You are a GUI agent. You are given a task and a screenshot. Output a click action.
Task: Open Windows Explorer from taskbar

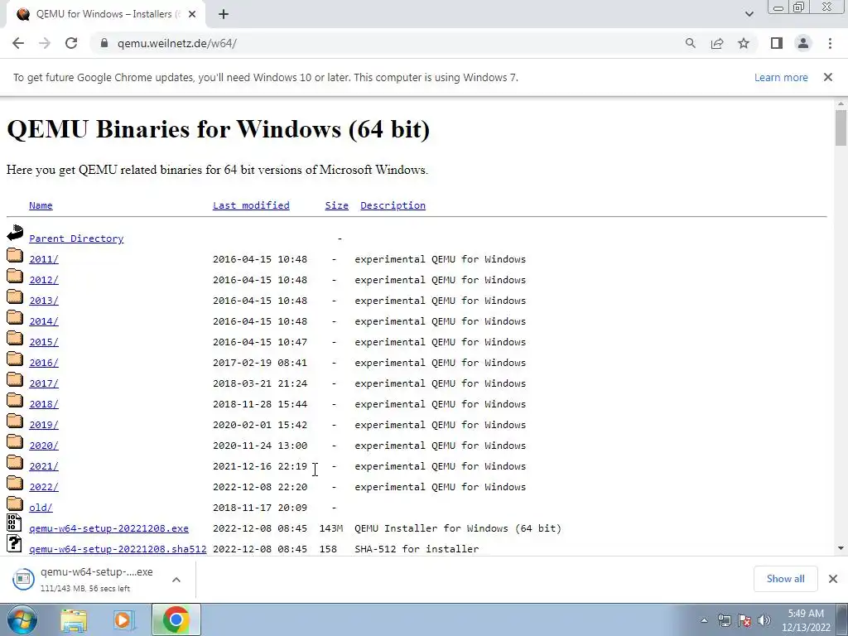[74, 620]
